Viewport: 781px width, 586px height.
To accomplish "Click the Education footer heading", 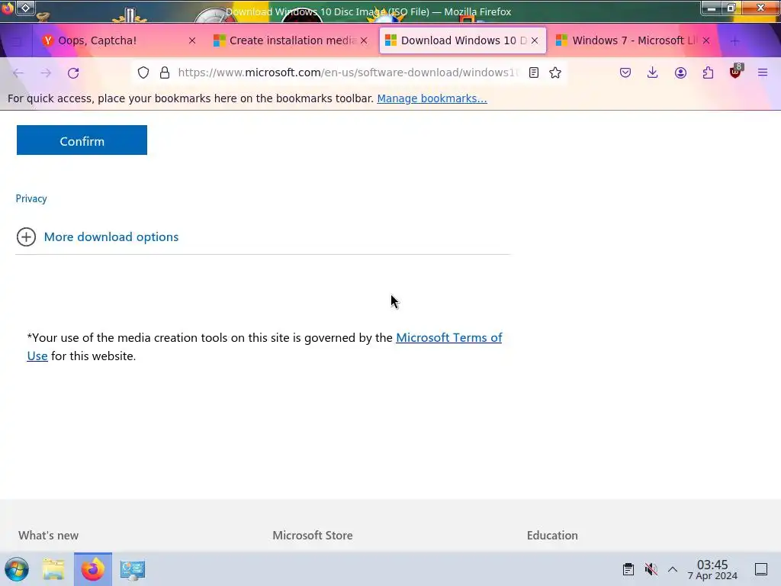I will (552, 535).
